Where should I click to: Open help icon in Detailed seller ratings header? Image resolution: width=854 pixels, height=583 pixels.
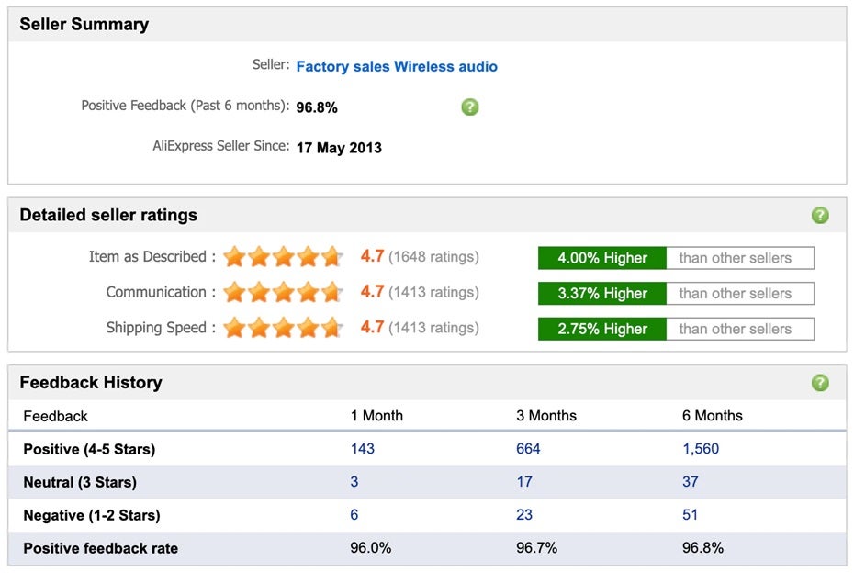point(820,216)
